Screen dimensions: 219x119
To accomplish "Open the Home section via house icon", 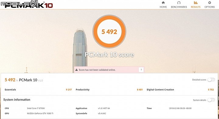I will tap(163, 3).
